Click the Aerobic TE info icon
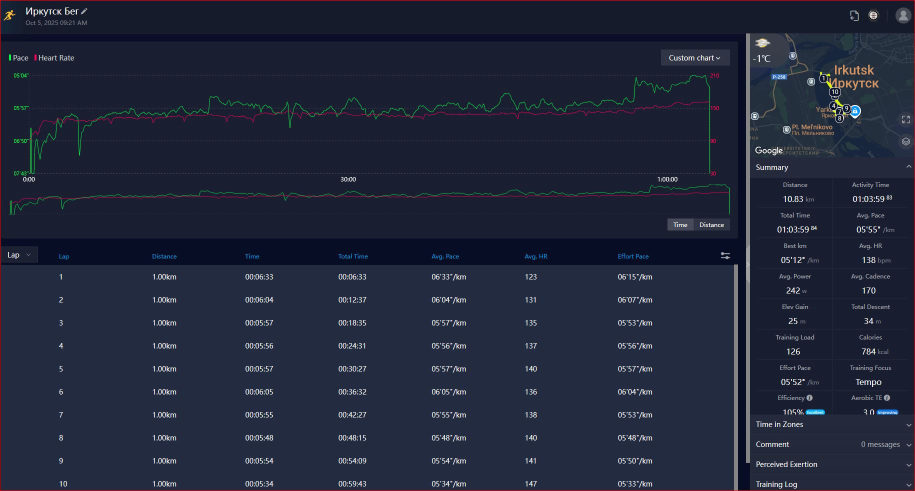The height and width of the screenshot is (491, 915). point(887,398)
